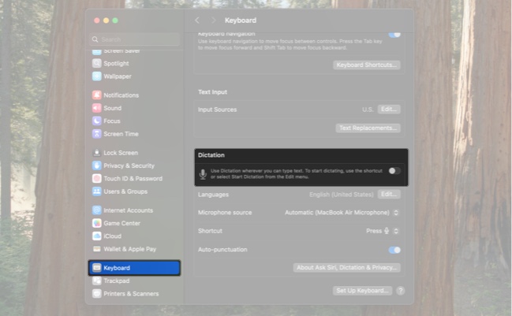Focus the Search field in sidebar
Viewport: 512px width, 316px height.
click(134, 39)
